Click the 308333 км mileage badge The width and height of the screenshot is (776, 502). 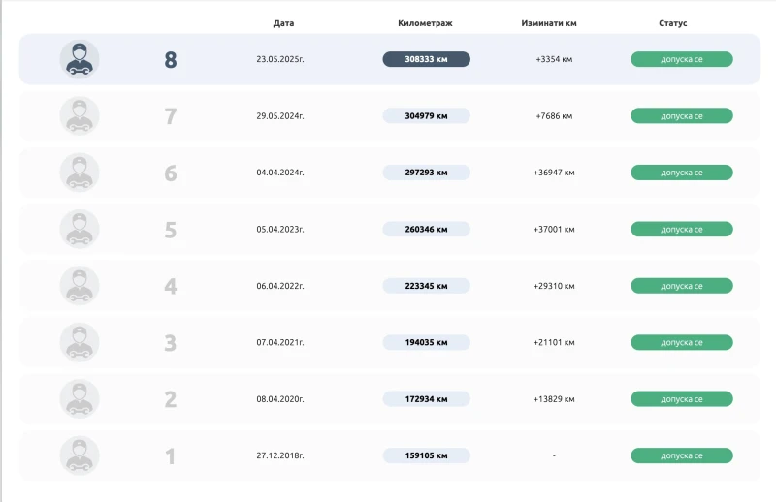426,59
